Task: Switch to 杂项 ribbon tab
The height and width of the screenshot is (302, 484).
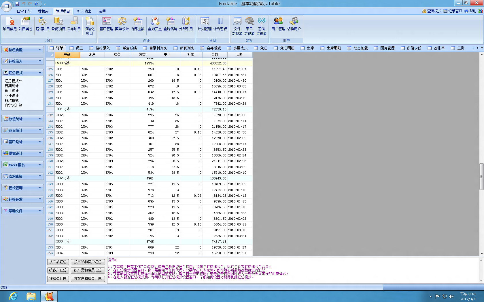Action: [x=102, y=11]
